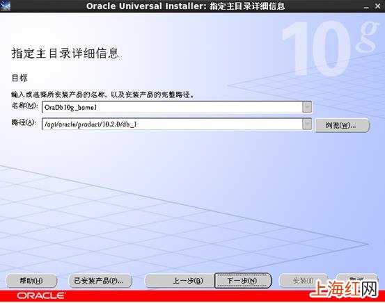
Task: Close the Oracle Universal Installer window
Action: tap(378, 6)
